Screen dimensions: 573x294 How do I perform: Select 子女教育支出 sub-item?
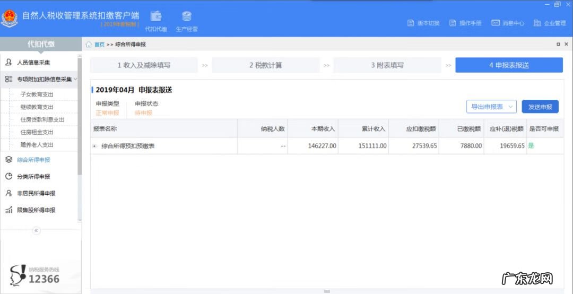(37, 94)
